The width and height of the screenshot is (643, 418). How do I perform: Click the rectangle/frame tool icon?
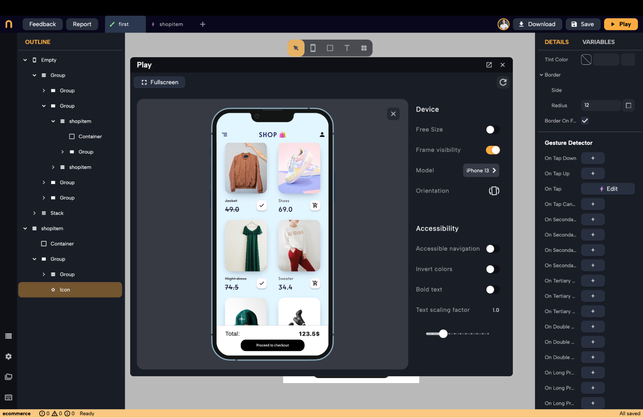pos(329,47)
